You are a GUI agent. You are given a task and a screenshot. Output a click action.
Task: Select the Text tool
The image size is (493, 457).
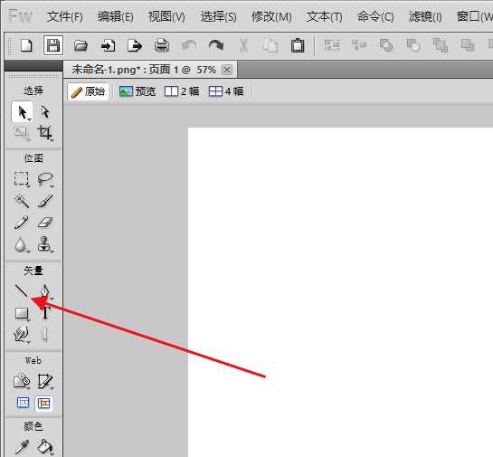click(46, 312)
